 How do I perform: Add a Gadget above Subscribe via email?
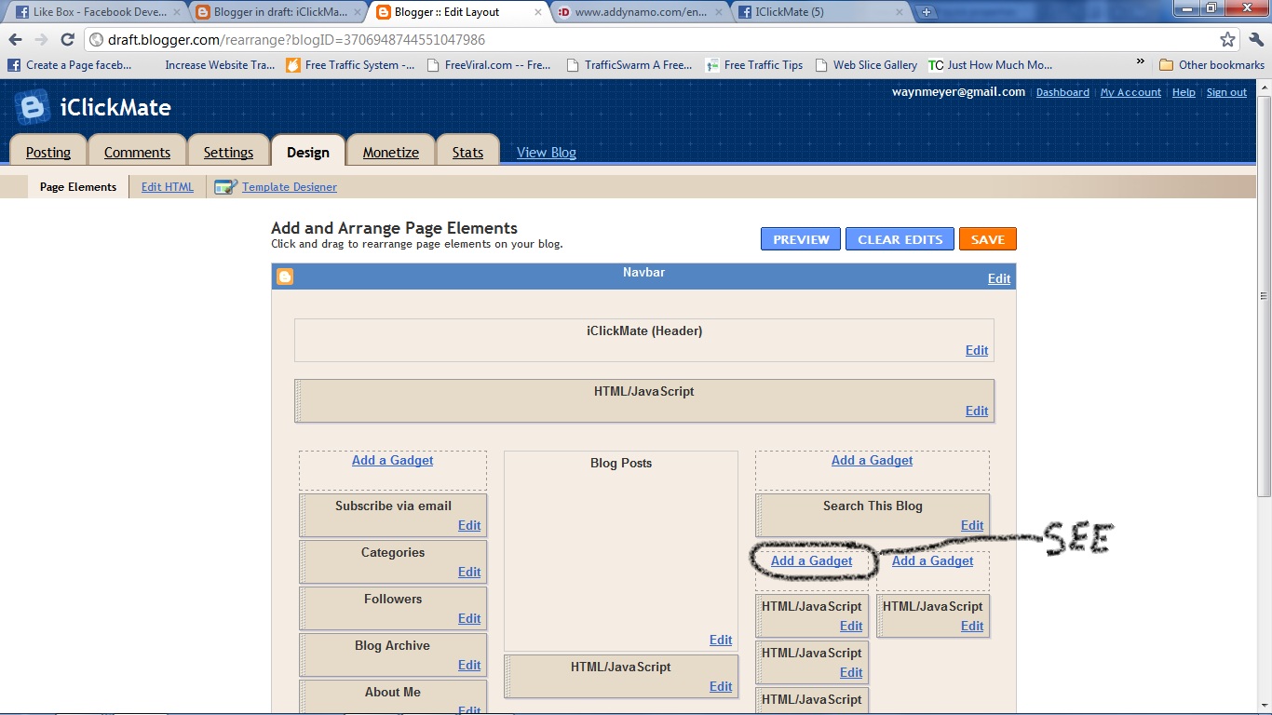392,460
